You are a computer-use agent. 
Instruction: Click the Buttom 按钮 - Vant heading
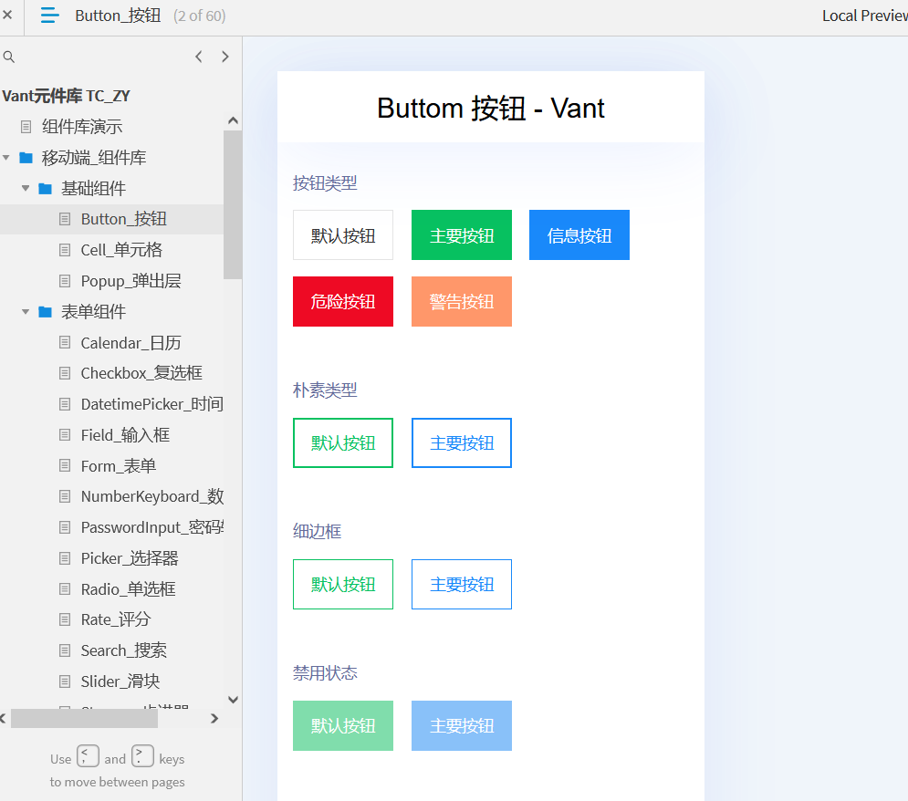tap(490, 109)
